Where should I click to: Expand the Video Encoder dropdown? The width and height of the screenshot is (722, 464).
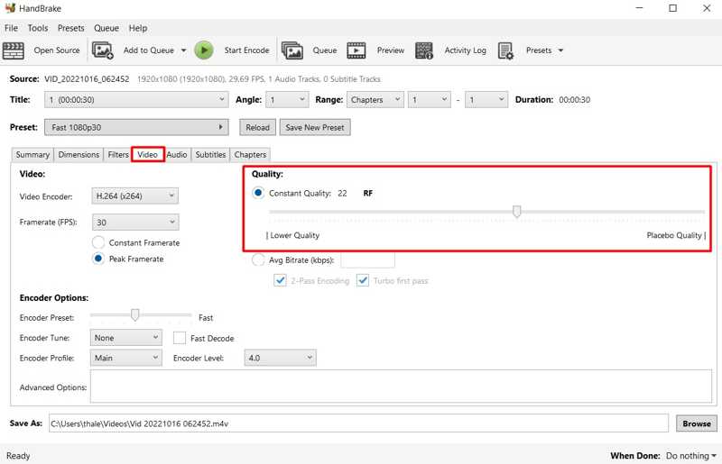coord(135,196)
